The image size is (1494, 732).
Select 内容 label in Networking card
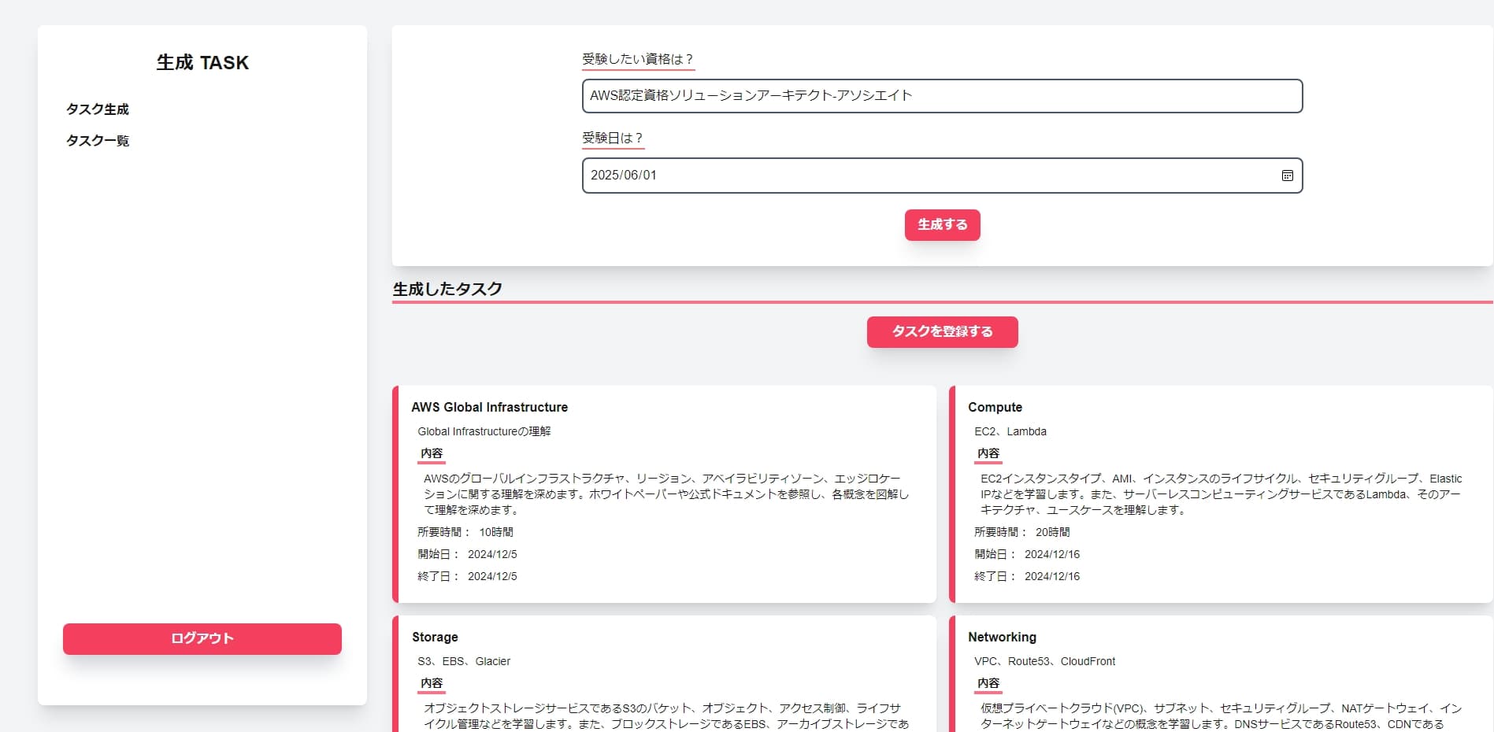tap(988, 683)
